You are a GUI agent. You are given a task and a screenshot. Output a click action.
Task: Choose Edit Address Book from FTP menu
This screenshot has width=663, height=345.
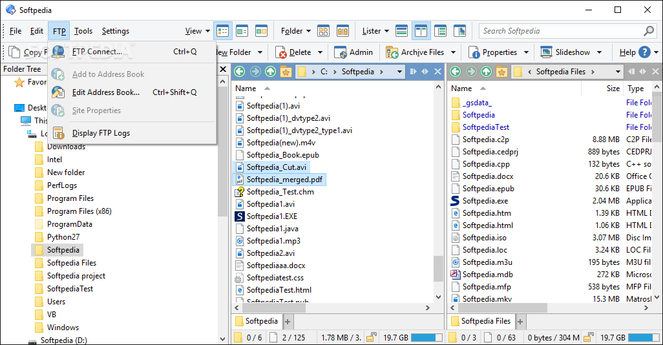pos(132,92)
